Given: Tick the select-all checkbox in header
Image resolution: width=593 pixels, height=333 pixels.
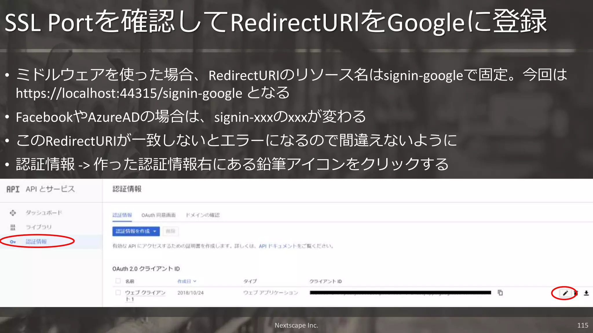Looking at the screenshot, I should [118, 281].
